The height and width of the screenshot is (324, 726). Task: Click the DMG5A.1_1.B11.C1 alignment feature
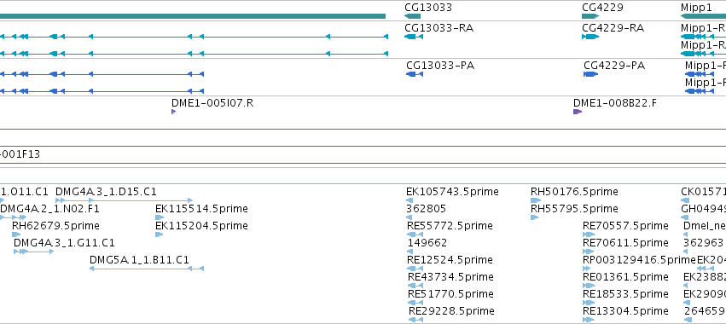click(147, 269)
